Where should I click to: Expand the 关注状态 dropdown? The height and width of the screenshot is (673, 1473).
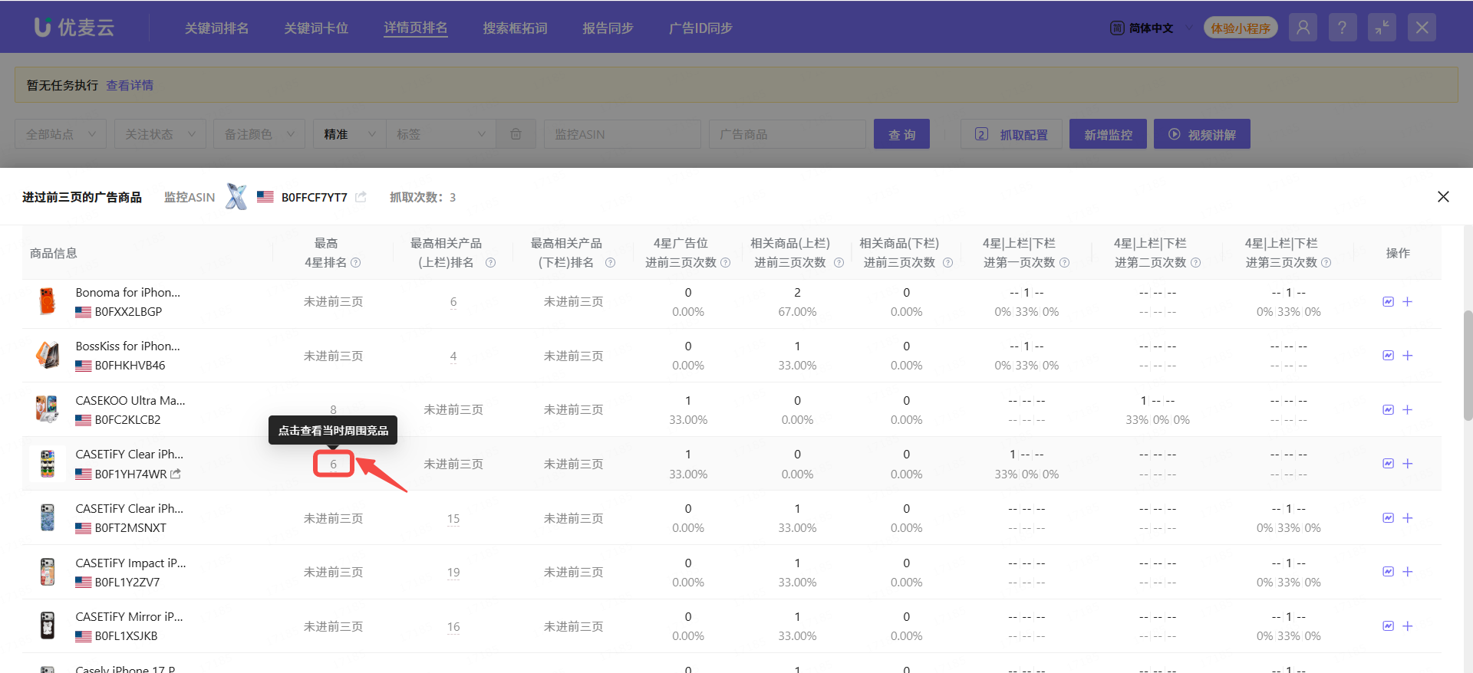pyautogui.click(x=160, y=134)
